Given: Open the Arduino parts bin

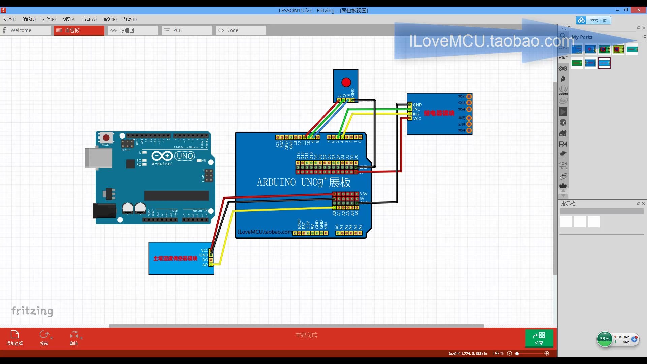Looking at the screenshot, I should pyautogui.click(x=563, y=68).
